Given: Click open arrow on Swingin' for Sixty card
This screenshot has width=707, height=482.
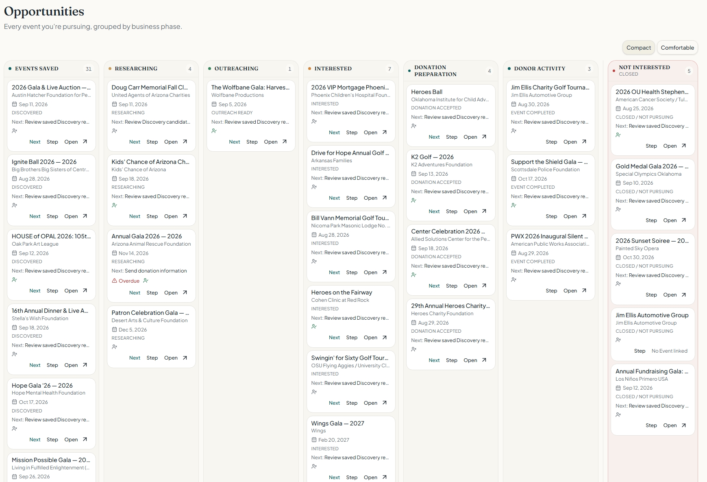Looking at the screenshot, I should [385, 403].
